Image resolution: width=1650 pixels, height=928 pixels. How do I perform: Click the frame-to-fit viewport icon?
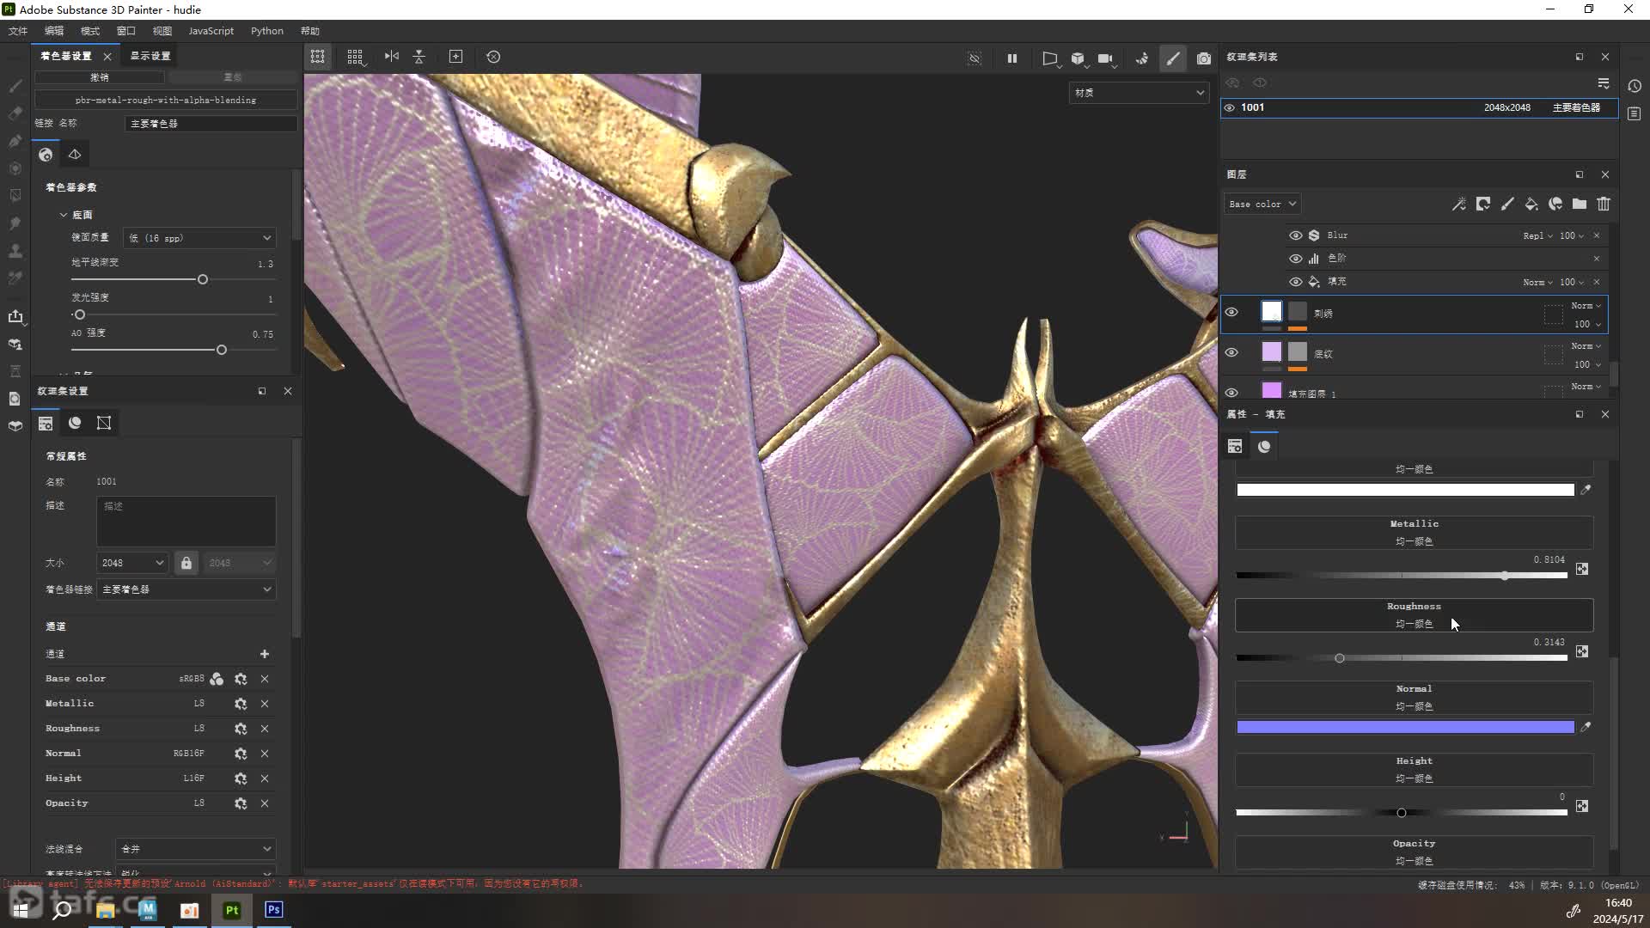(x=456, y=57)
